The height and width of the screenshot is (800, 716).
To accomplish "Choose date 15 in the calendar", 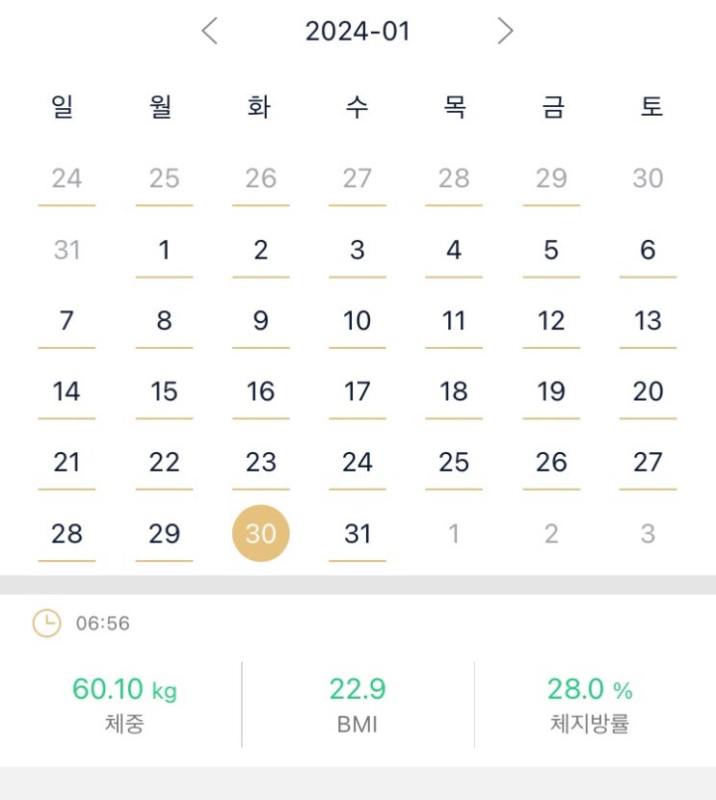I will click(x=164, y=391).
